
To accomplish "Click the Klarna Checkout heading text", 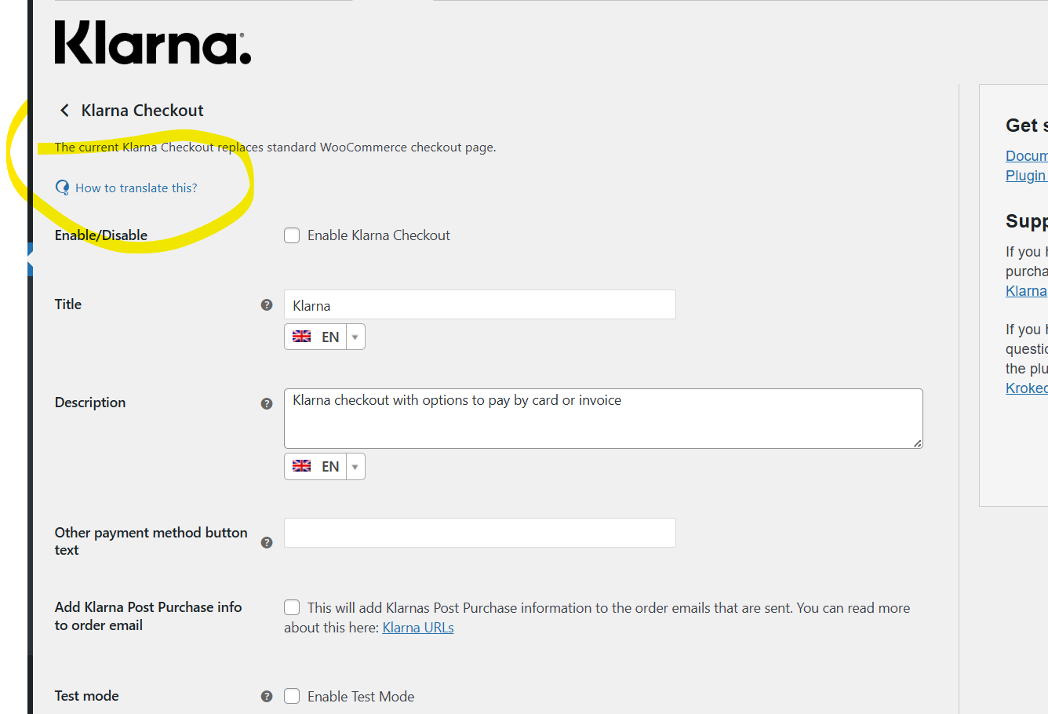I will click(x=143, y=111).
